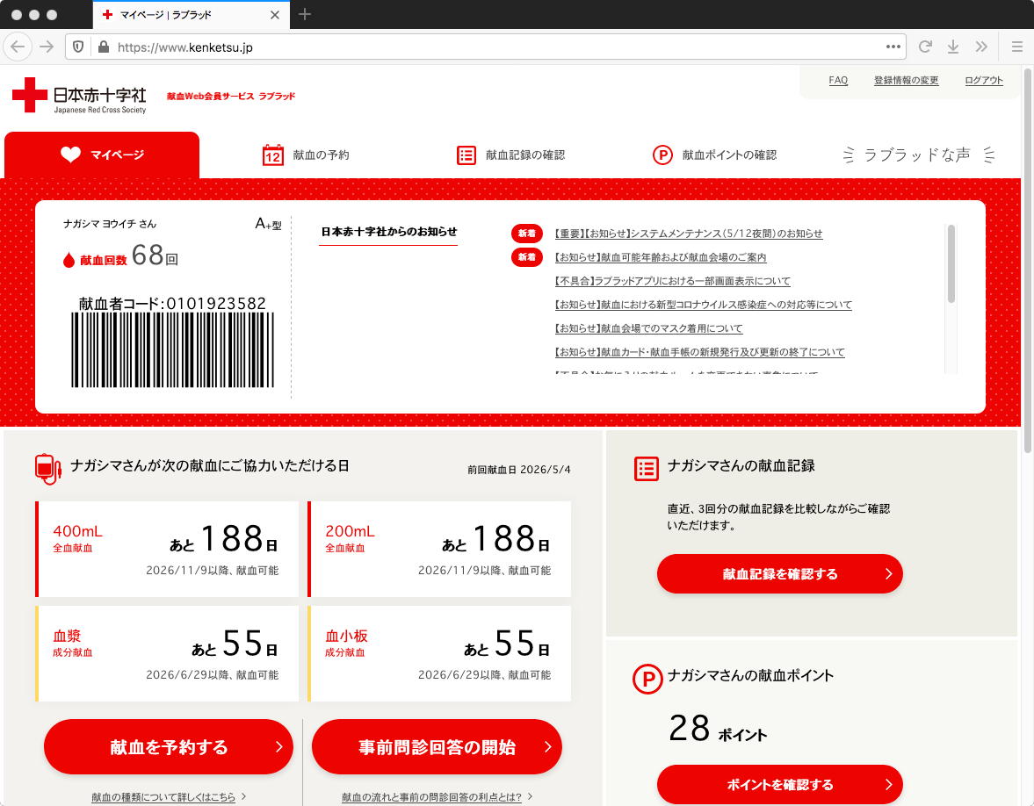Click the URL address bar
This screenshot has width=1034, height=806.
tap(488, 47)
